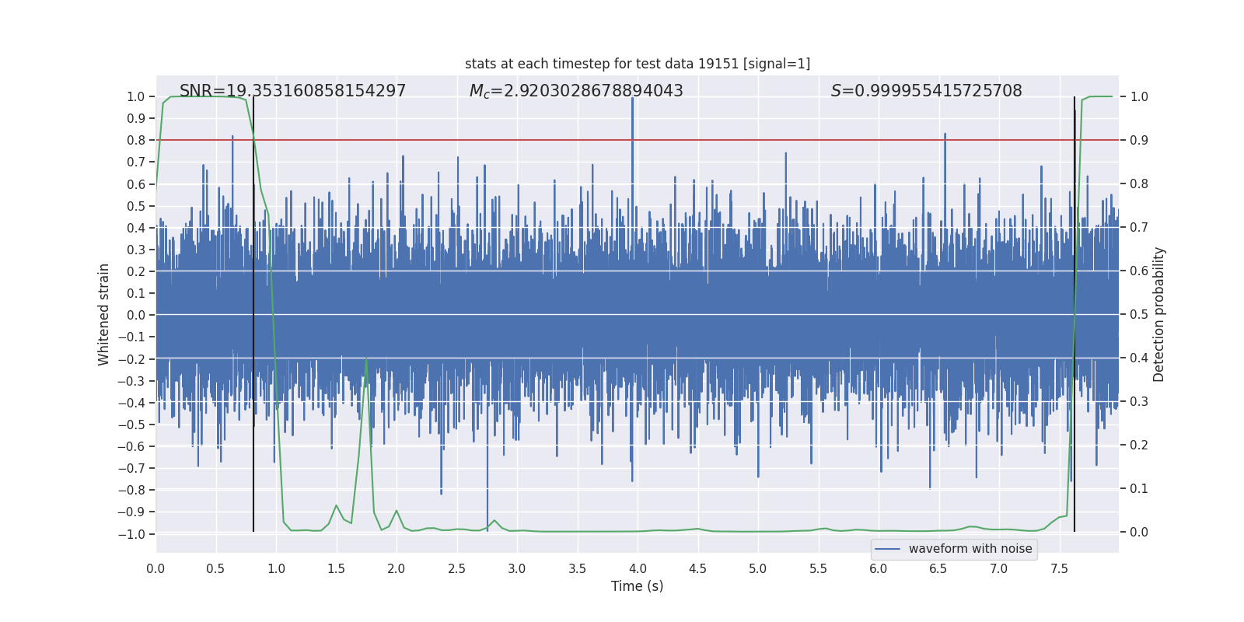Click the 'Detection probability' axis label
The width and height of the screenshot is (1244, 622).
pyautogui.click(x=1159, y=314)
